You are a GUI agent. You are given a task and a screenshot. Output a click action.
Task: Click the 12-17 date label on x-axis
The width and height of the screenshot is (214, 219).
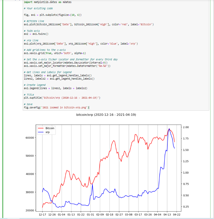pyautogui.click(x=42, y=214)
